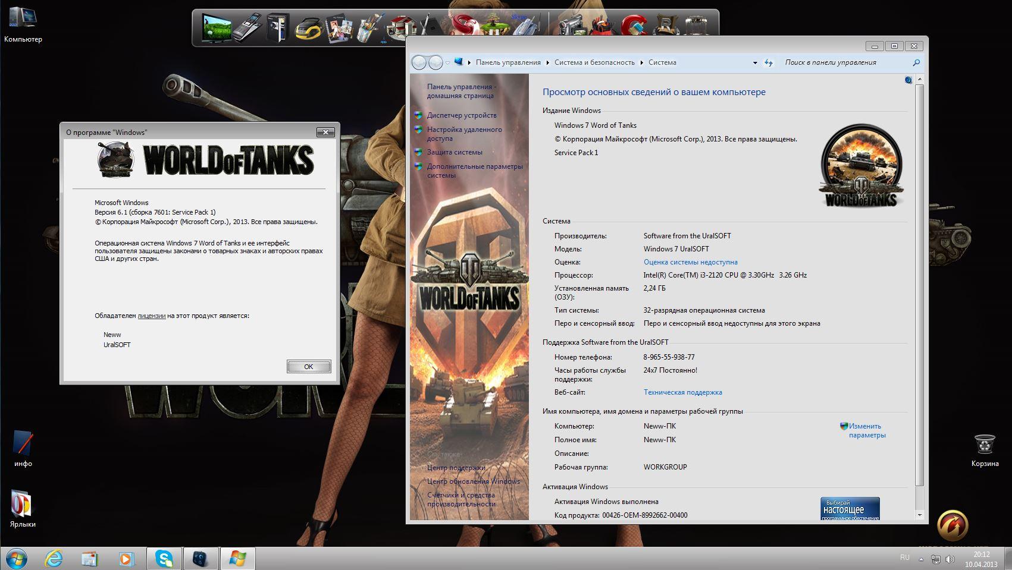This screenshot has width=1012, height=570.
Task: Select Панель управления in the breadcrumb
Action: pyautogui.click(x=508, y=62)
